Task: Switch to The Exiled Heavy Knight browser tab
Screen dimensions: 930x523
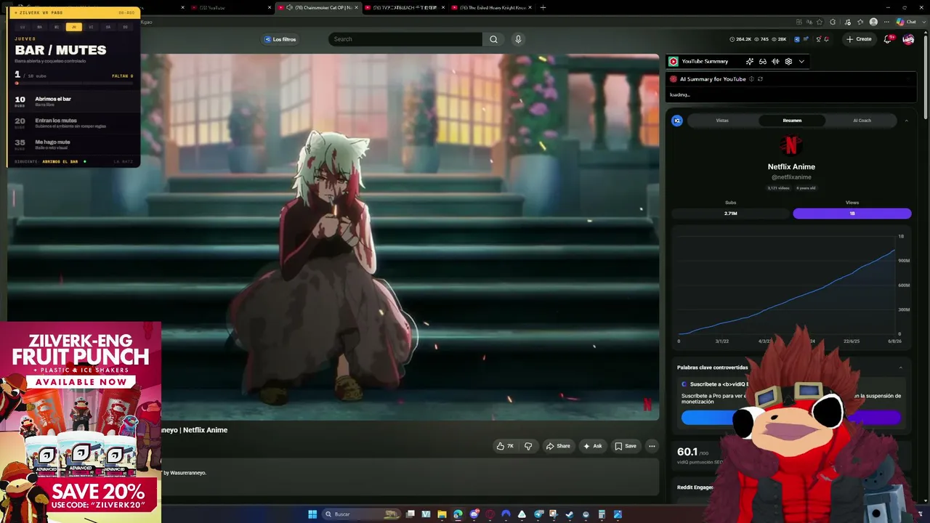Action: (492, 8)
